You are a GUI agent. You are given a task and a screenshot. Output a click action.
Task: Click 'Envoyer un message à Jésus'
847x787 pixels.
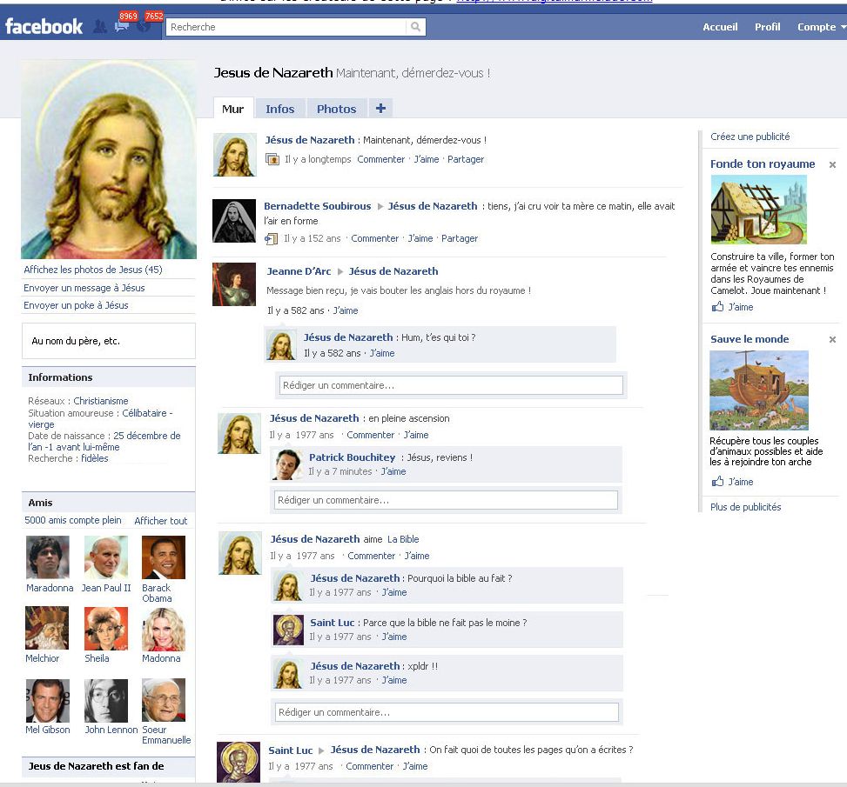point(84,288)
